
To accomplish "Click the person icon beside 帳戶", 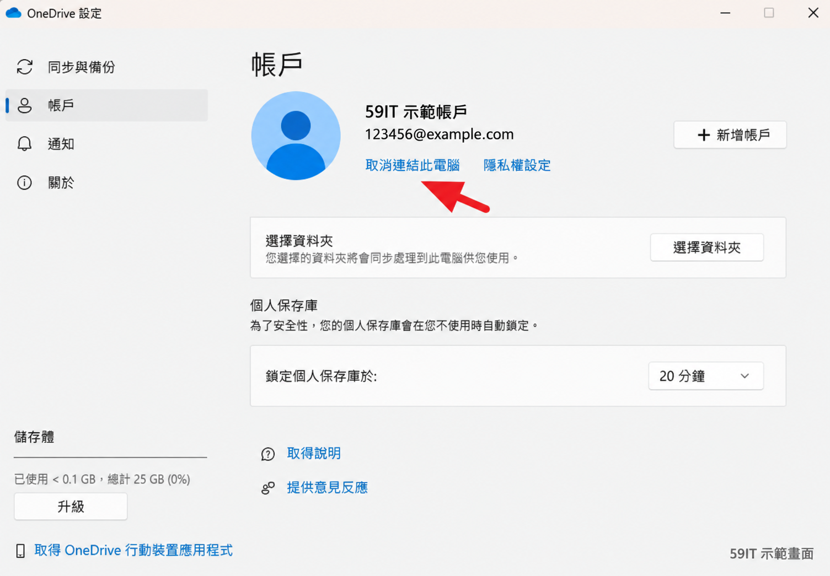I will (x=24, y=105).
